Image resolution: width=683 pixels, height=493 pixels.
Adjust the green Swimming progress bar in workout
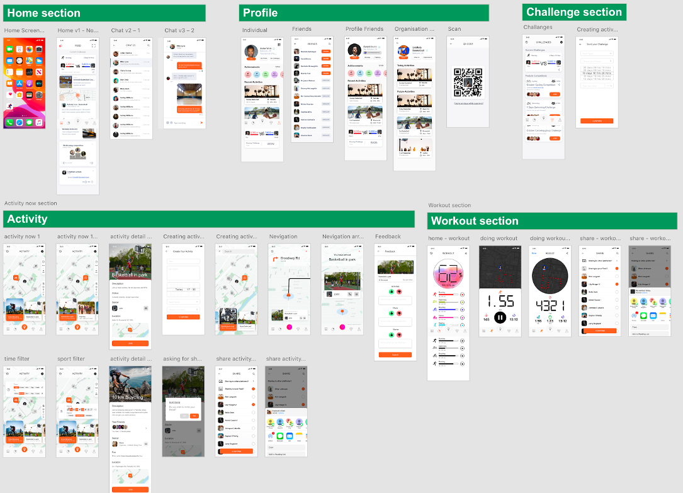(x=448, y=302)
